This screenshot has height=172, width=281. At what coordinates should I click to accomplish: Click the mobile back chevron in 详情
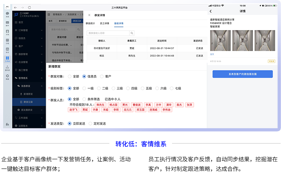(211, 12)
